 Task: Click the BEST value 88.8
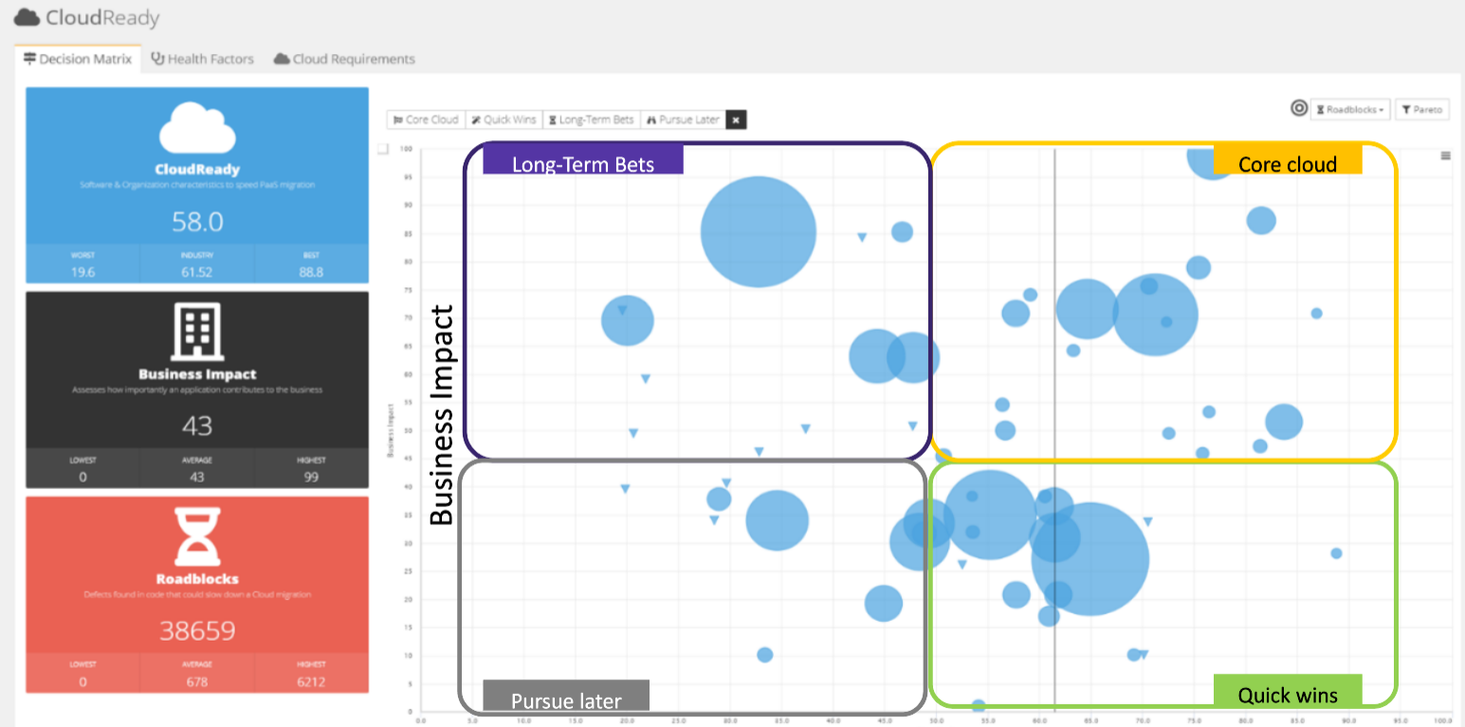(311, 272)
